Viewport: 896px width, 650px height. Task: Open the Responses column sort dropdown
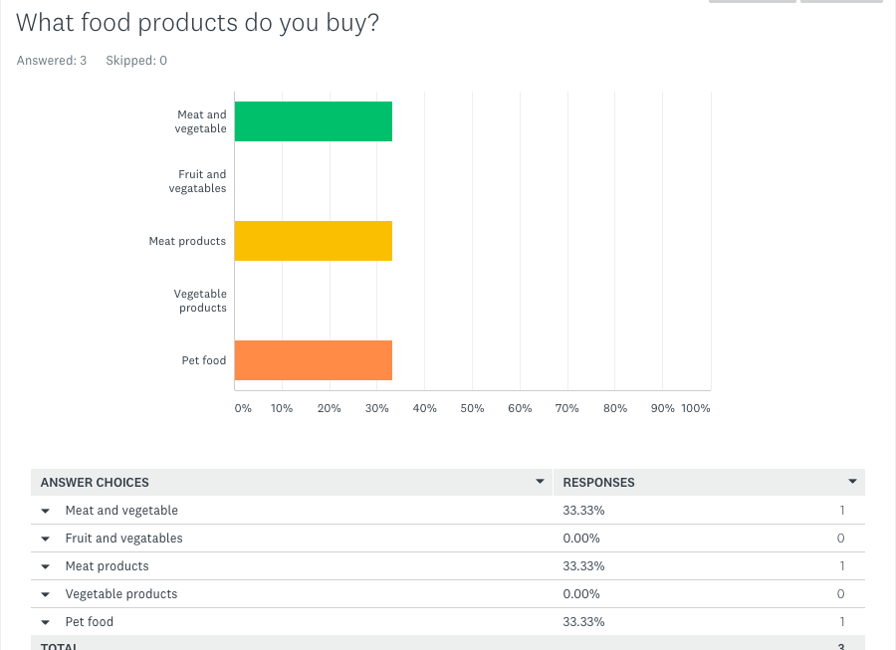(x=852, y=482)
